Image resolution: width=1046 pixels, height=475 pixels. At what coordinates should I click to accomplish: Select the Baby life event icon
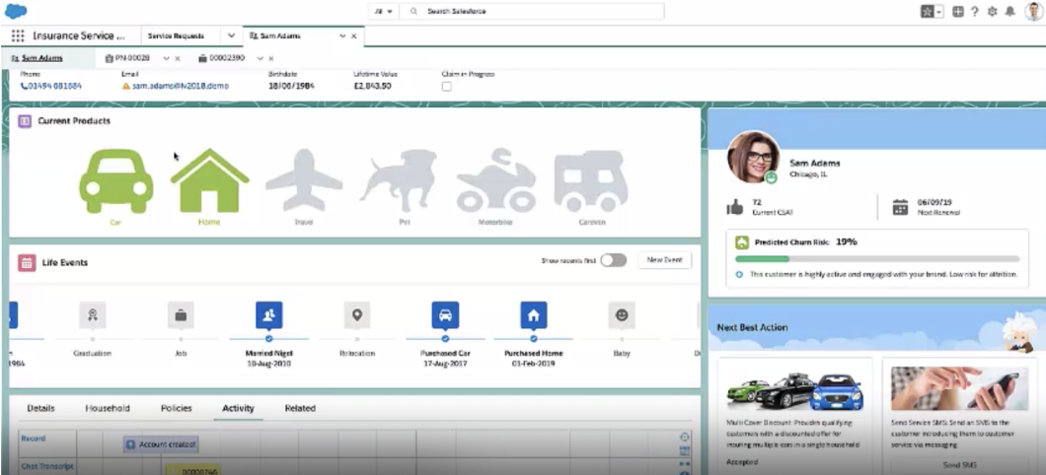click(622, 315)
